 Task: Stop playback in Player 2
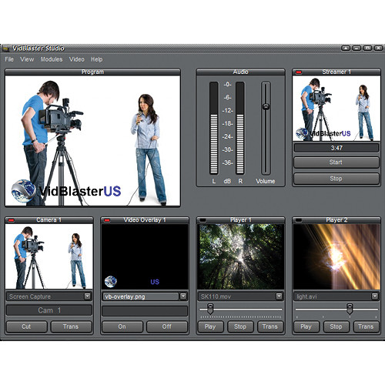click(336, 326)
